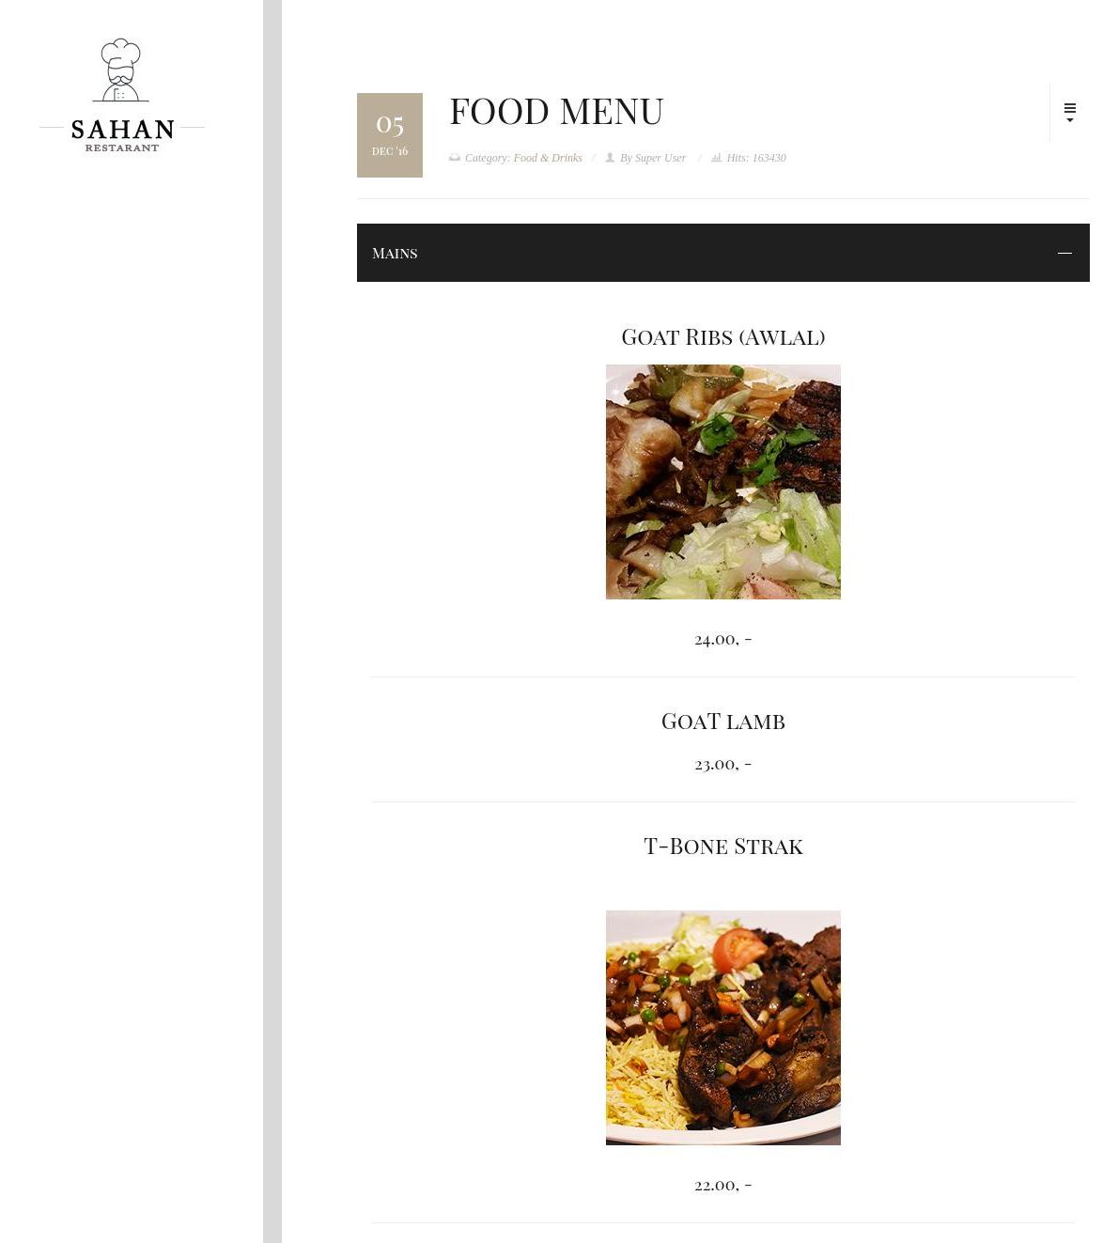Select the T-Bone Strak heading
This screenshot has height=1243, width=1118.
pos(723,846)
